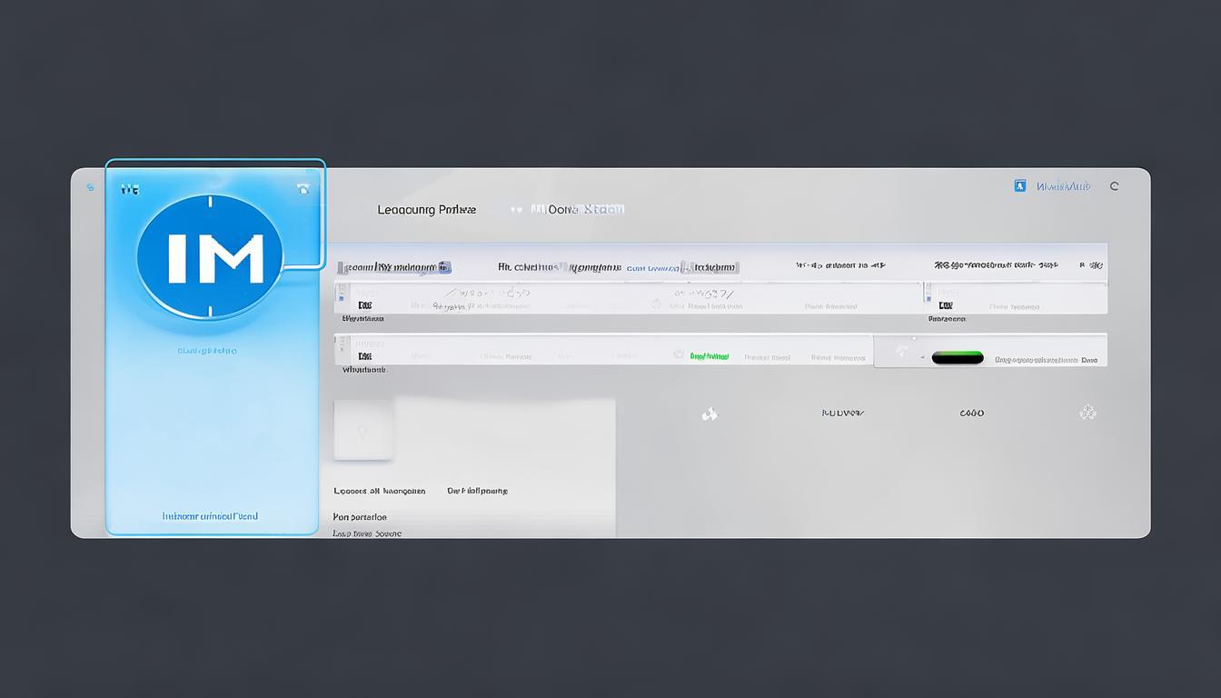Click the white square thumbnail in lower panel

click(x=363, y=430)
